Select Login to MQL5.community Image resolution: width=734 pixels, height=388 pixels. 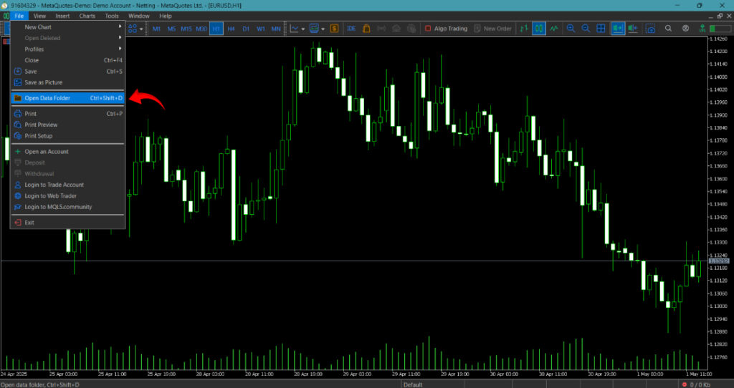coord(68,207)
